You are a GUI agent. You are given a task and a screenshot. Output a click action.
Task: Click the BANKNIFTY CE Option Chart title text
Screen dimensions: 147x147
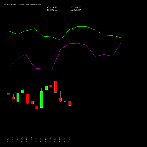pyautogui.click(x=22, y=4)
